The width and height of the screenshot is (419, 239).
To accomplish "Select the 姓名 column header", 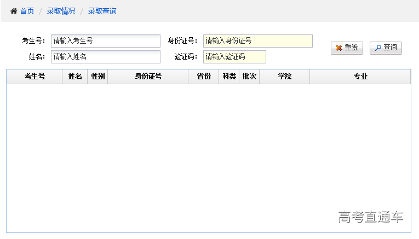I will coord(75,77).
